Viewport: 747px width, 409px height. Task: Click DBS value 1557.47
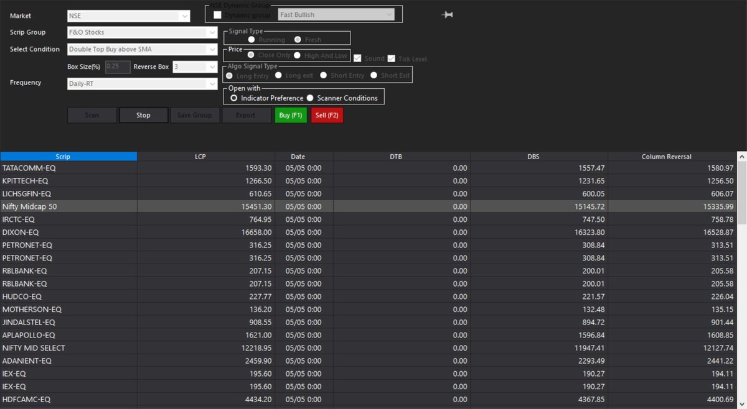592,168
